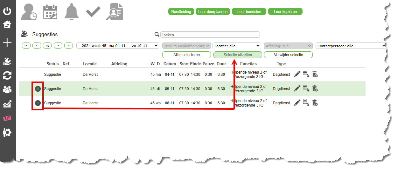The width and height of the screenshot is (397, 170).
Task: Open the 'Leer bundelen' tutorial
Action: [x=249, y=12]
